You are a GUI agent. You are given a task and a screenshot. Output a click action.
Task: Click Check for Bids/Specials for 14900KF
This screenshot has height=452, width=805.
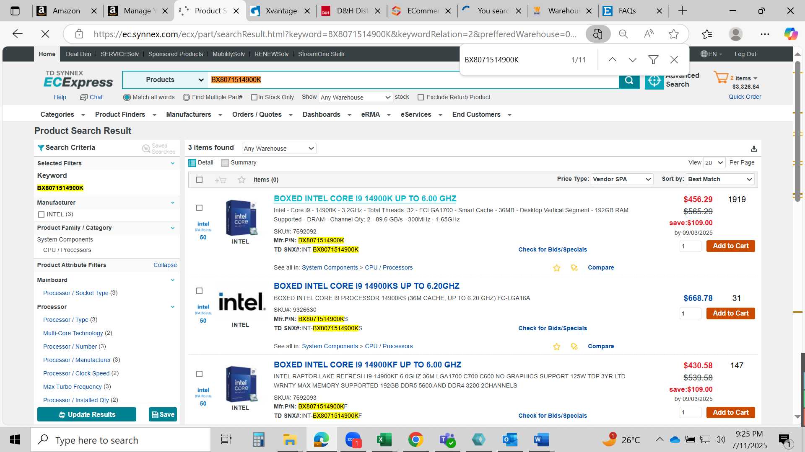pos(553,416)
